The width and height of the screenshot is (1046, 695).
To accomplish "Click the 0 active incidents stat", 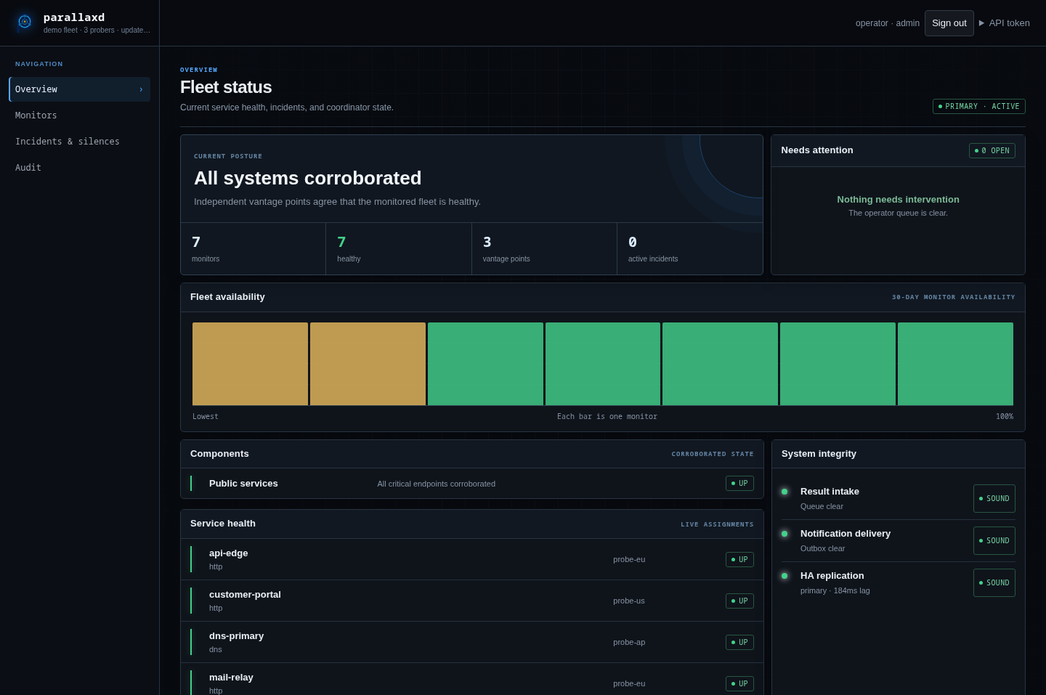I will pyautogui.click(x=690, y=249).
